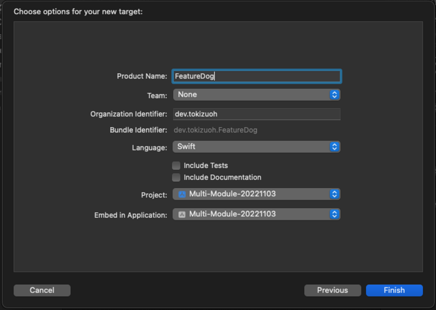Focus the Product Name field containing FeatureDog
Image resolution: width=436 pixels, height=310 pixels.
(257, 76)
